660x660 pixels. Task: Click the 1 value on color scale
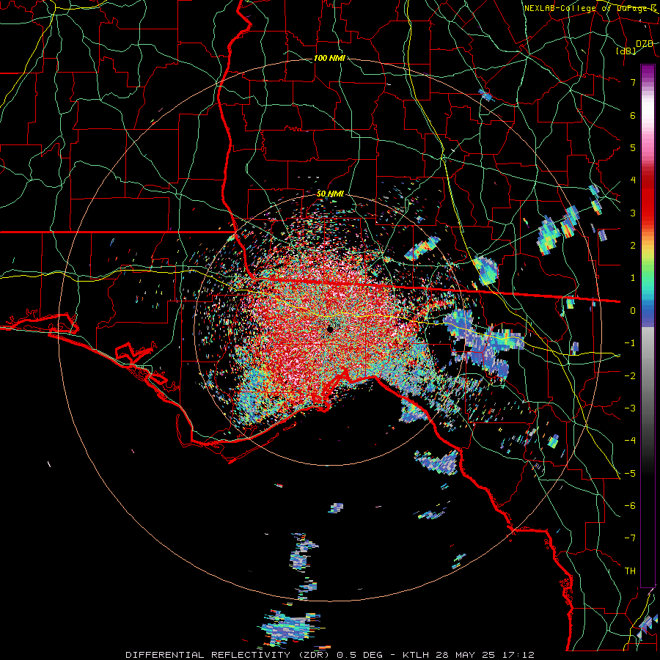click(x=633, y=278)
